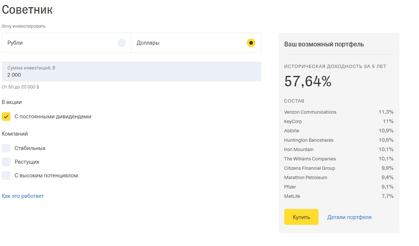Open the Как это работает link

pos(23,196)
